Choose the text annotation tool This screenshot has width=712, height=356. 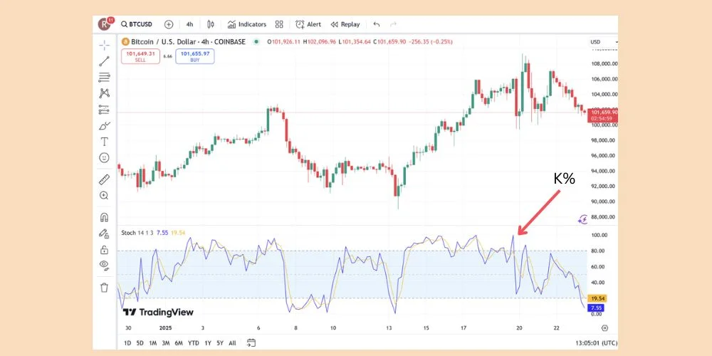coord(105,142)
